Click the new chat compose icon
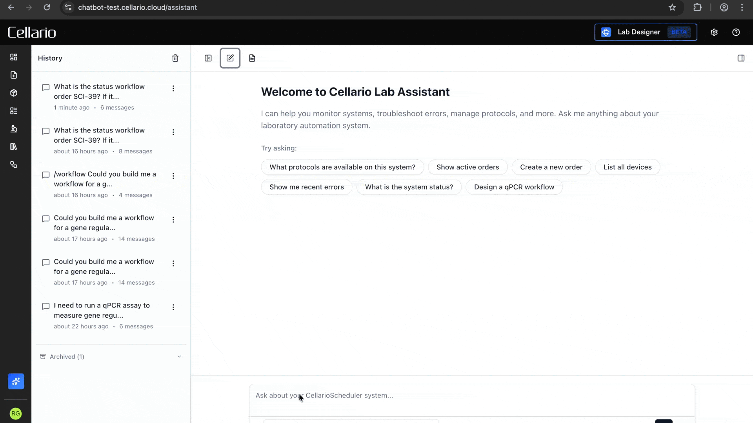 (x=230, y=58)
